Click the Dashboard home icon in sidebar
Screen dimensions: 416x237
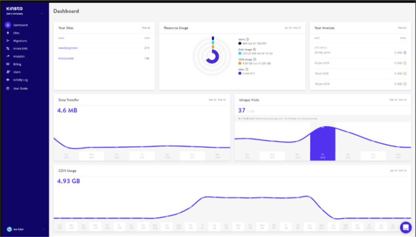point(8,25)
